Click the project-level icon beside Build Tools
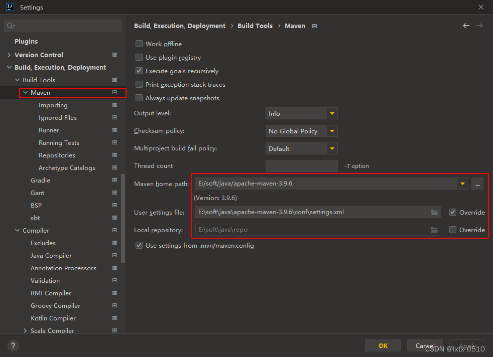Screen dimensions: 493x357 pos(115,80)
